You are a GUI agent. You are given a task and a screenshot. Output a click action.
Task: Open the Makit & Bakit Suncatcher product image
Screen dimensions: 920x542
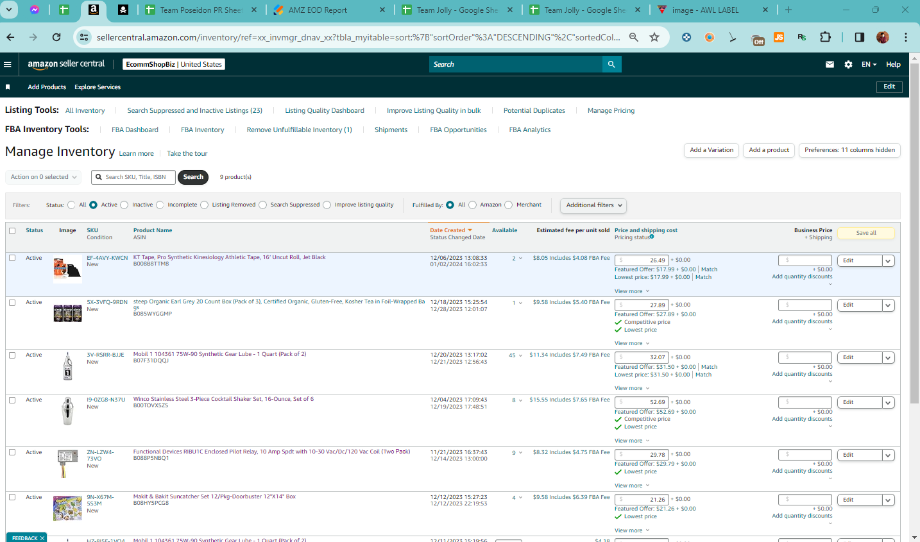(x=67, y=508)
